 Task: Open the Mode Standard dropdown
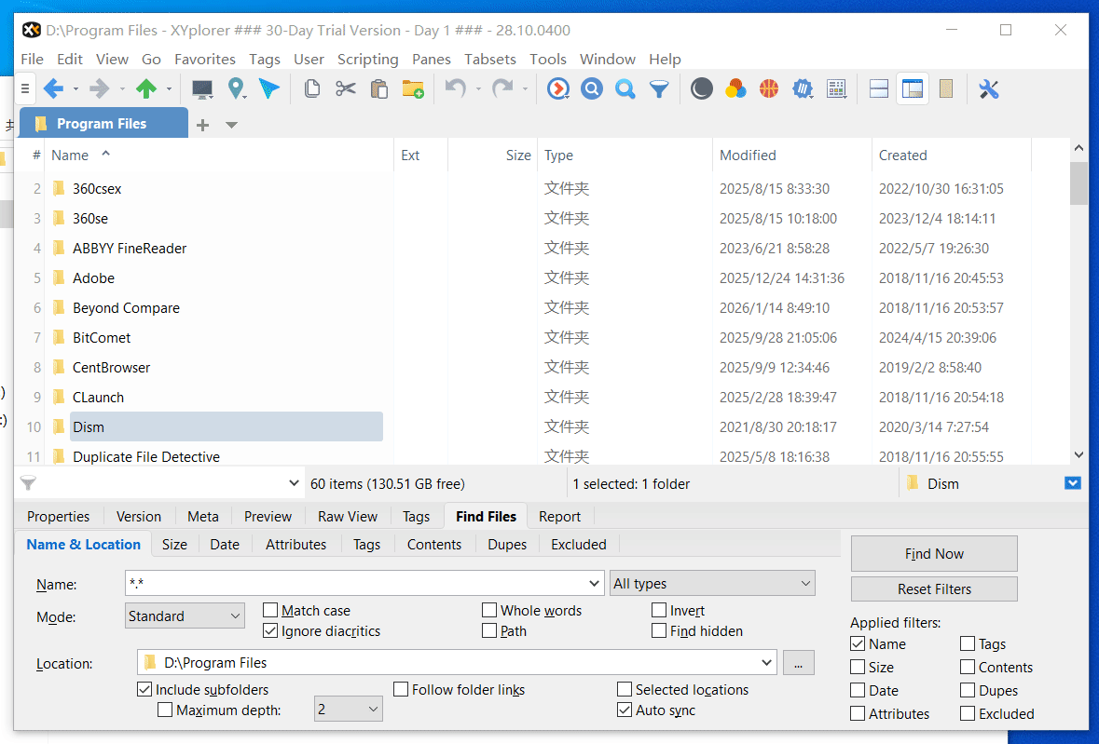coord(185,616)
